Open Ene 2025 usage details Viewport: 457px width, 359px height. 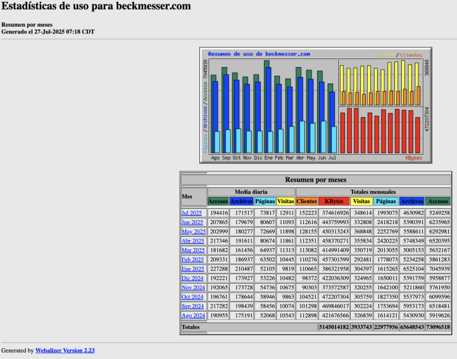pos(193,268)
